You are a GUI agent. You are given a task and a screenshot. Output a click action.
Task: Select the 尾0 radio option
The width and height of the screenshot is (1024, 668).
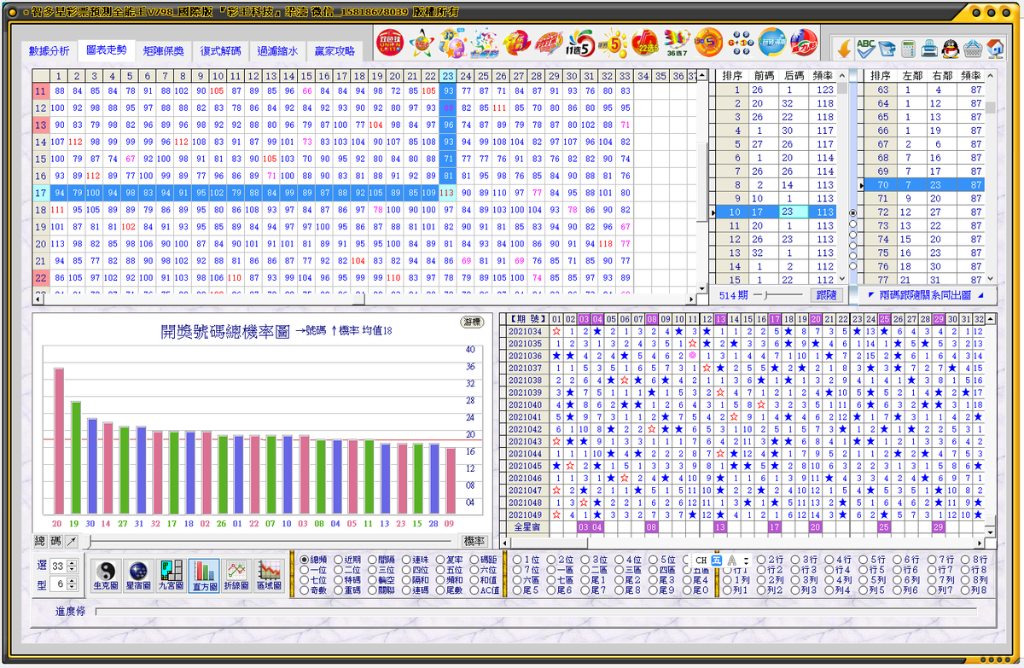point(694,590)
